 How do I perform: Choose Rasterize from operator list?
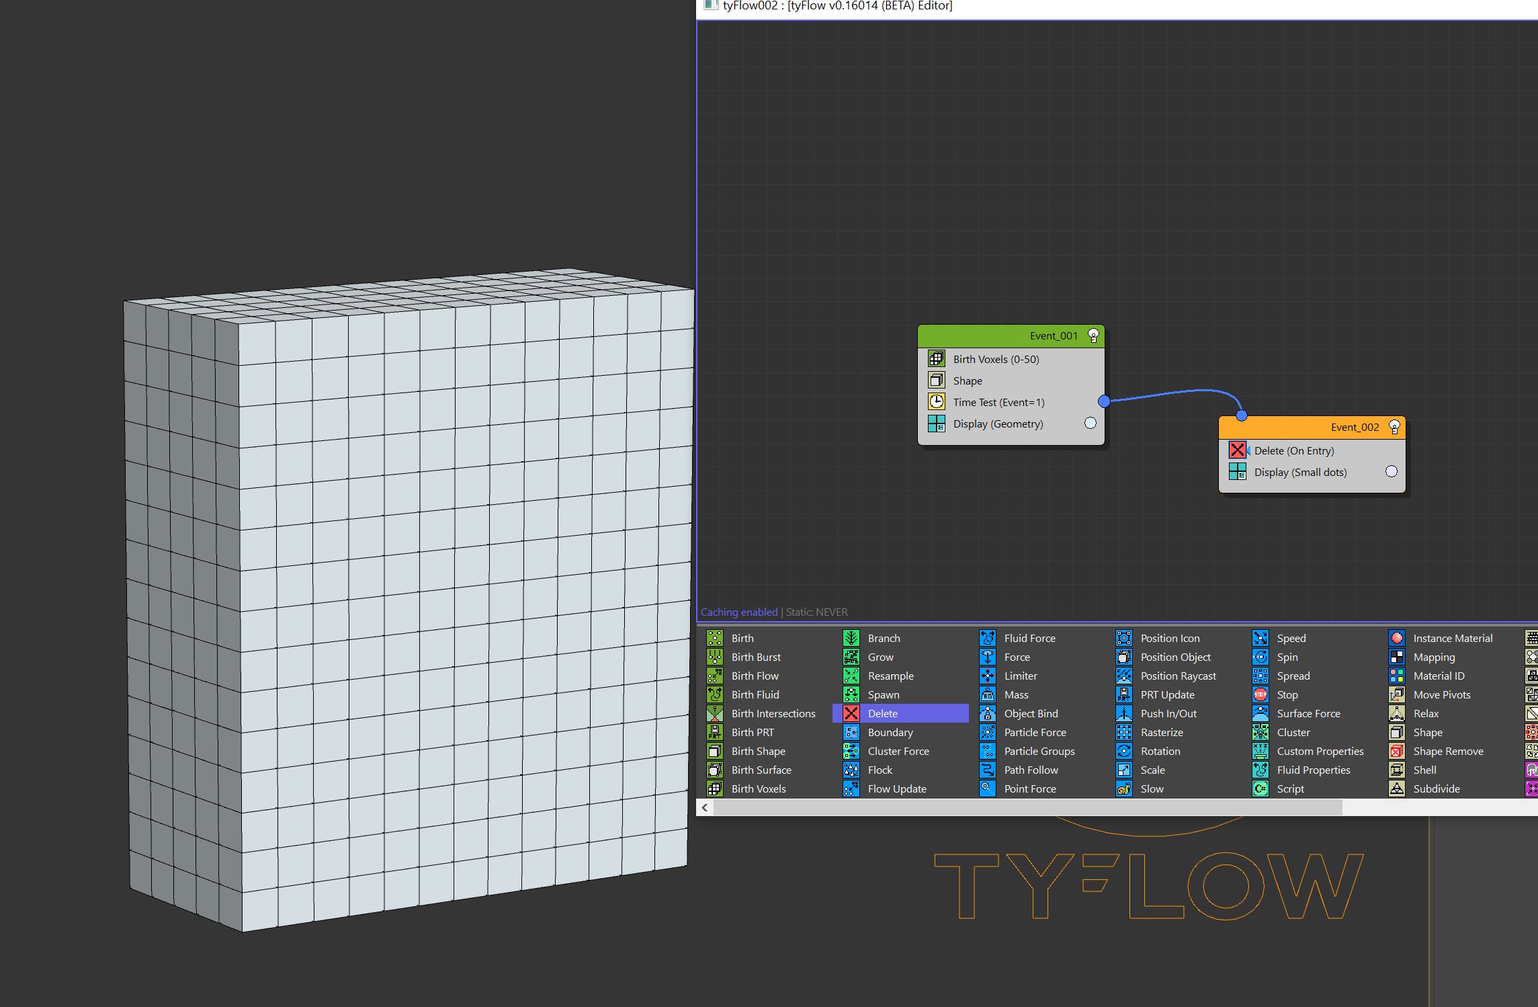pyautogui.click(x=1162, y=732)
